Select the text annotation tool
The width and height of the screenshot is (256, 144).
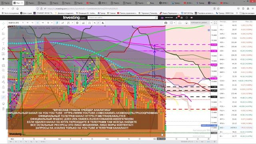point(4,44)
